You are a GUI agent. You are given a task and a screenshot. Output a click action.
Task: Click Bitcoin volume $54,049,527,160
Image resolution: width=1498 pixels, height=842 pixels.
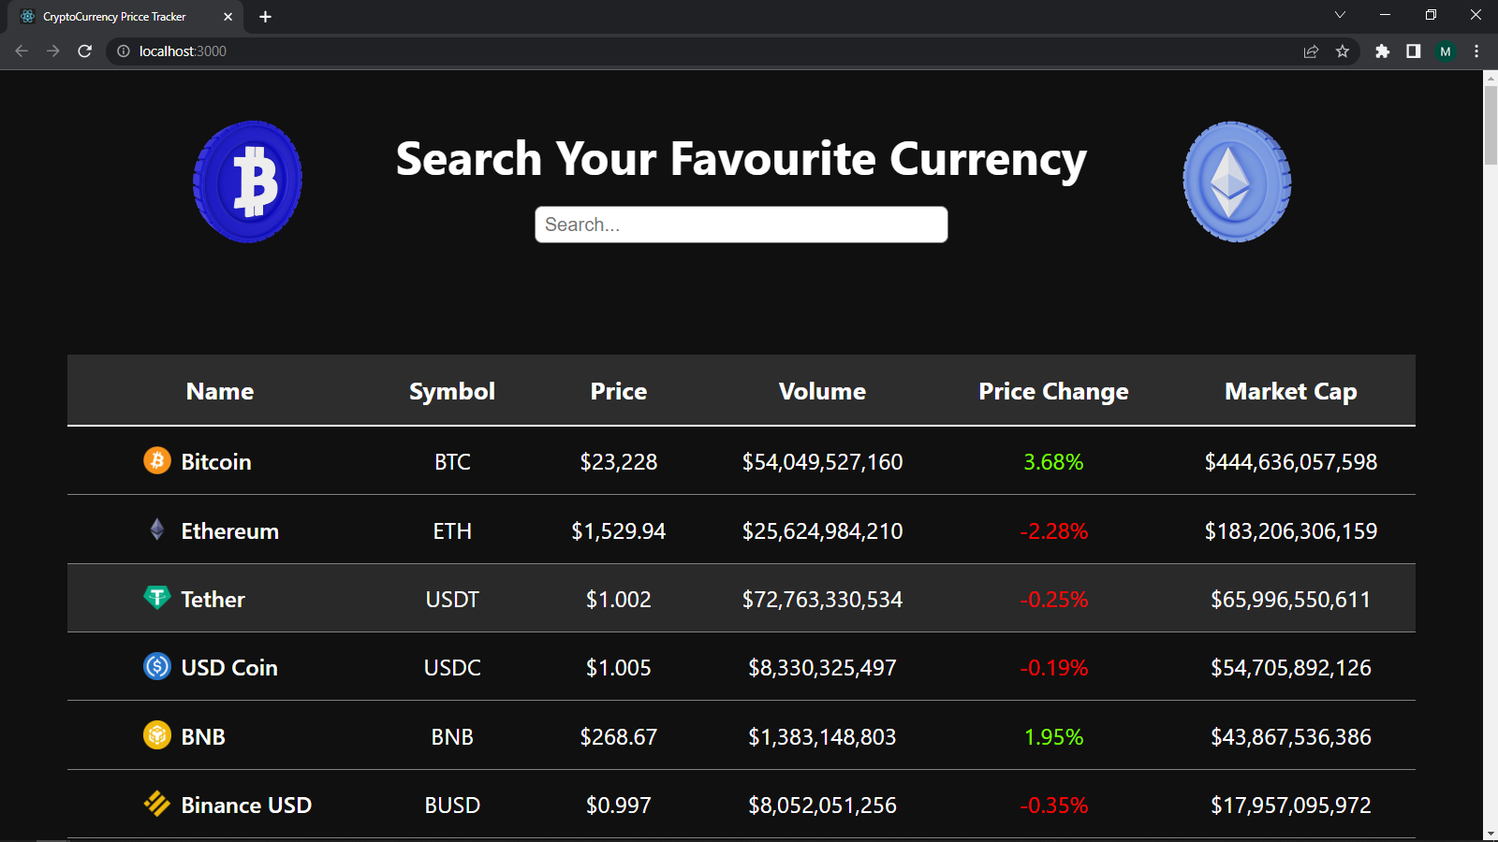pos(823,462)
